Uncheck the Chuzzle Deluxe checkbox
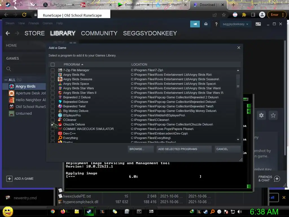Screen dimensions: 289x217 click(52, 124)
